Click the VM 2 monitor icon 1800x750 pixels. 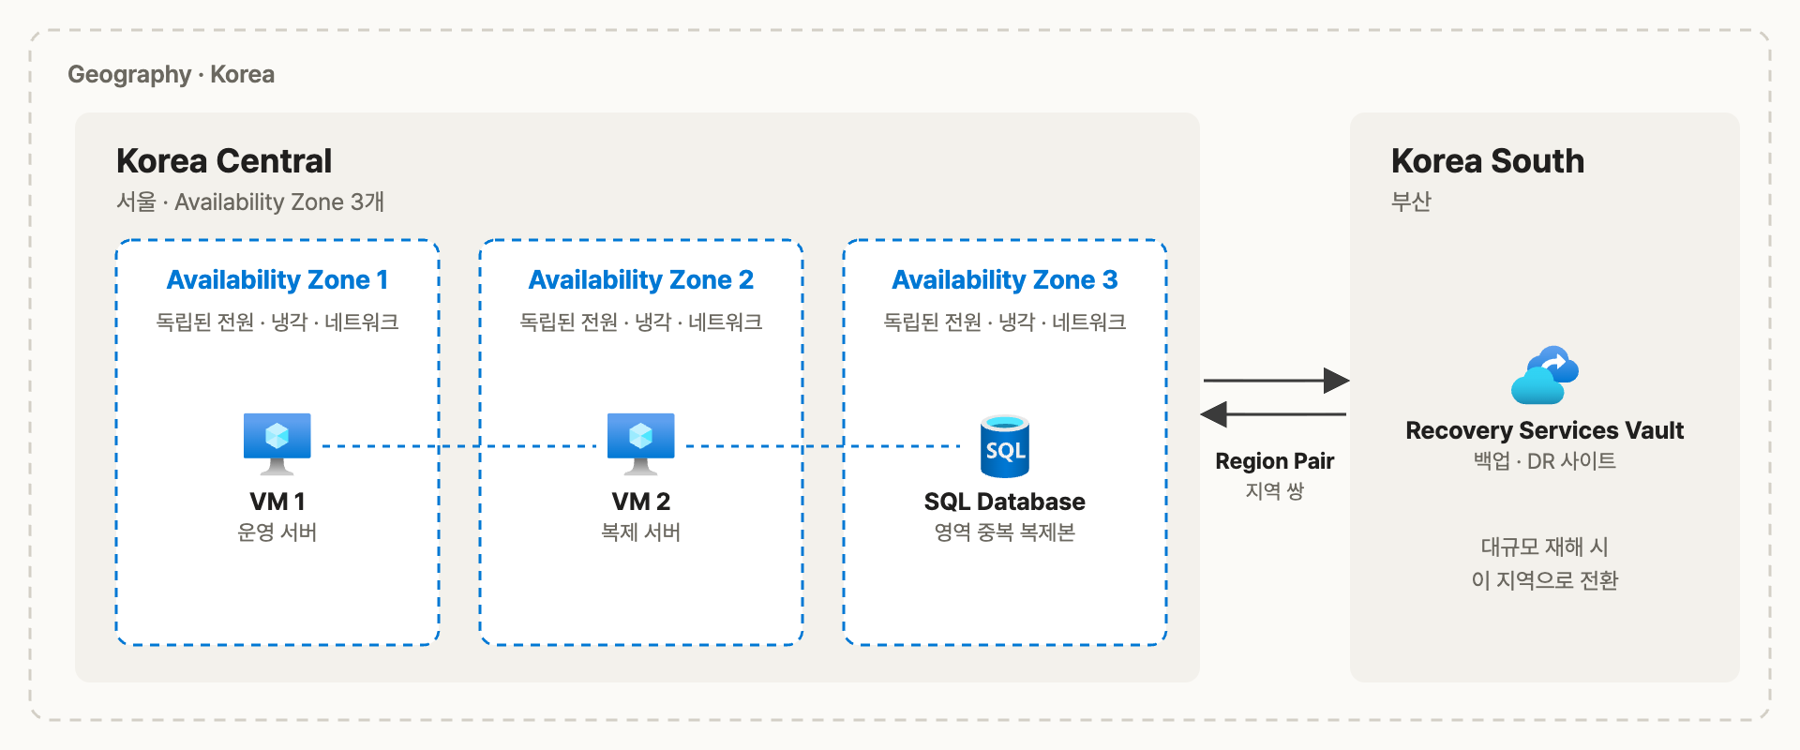pos(640,444)
